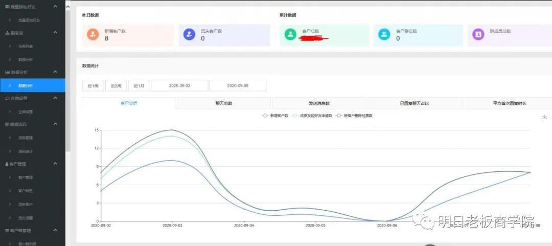
Task: Open the end date field 2020-09-08
Action: 238,85
